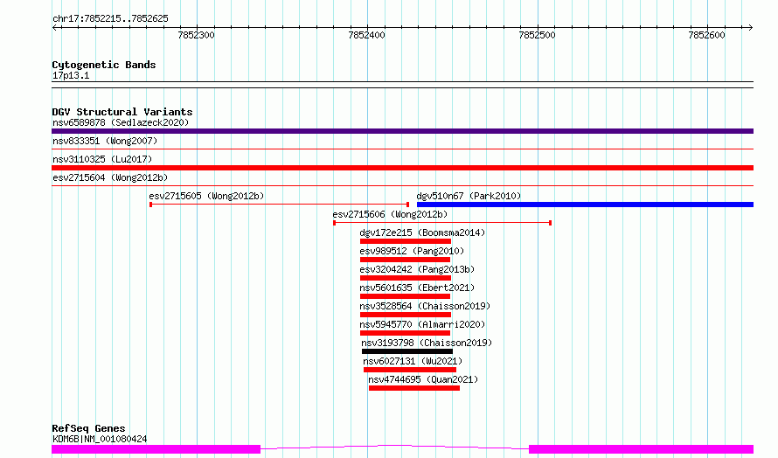
Task: Click the Cytogenetic Bands track title
Action: coord(104,65)
